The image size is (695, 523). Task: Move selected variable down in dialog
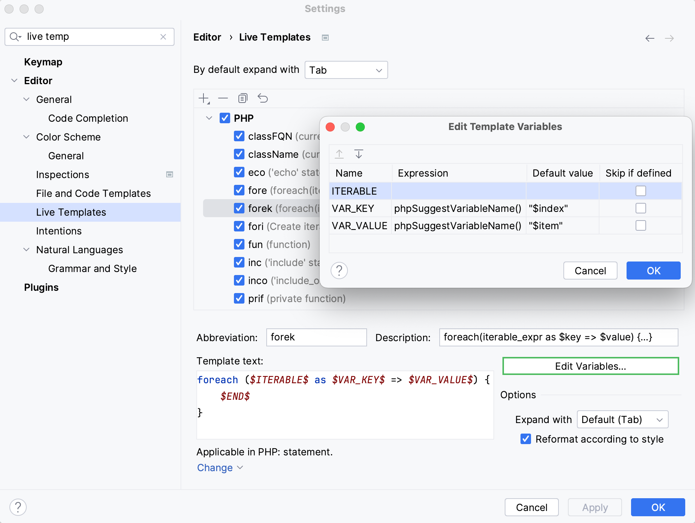[358, 154]
